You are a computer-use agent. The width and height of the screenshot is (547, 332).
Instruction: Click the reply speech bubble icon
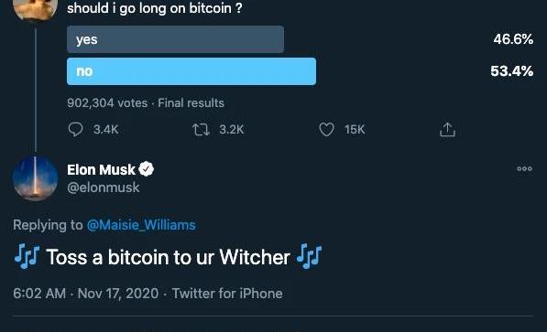coord(75,130)
